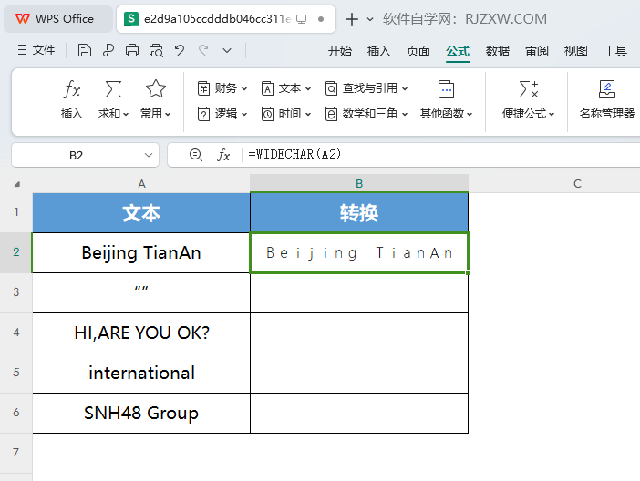Click the Name Box showing B2

click(76, 156)
